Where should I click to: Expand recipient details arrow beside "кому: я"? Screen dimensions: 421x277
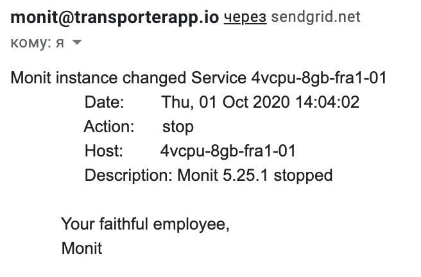[77, 43]
